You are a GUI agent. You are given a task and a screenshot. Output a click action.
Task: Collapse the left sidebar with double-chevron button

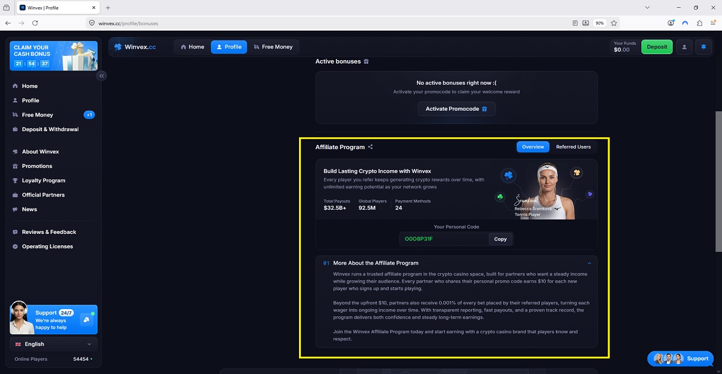pos(102,76)
